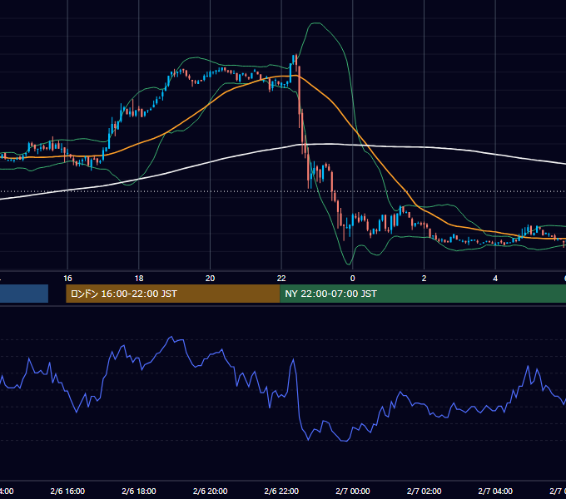This screenshot has height=499, width=566.
Task: Click the 2/6 16:00 label on oscillator axis
Action: pos(67,491)
